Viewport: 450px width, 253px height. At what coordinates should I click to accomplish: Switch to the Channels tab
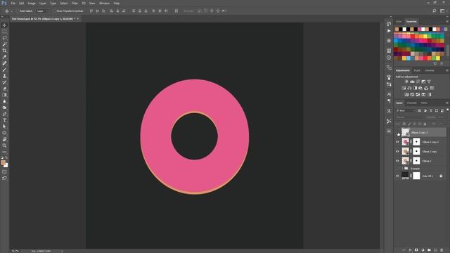(412, 103)
